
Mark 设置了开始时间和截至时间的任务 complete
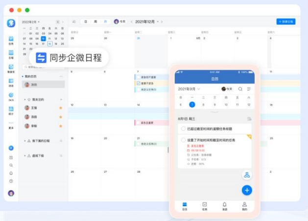click(183, 140)
